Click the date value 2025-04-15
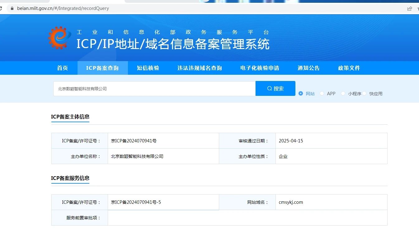This screenshot has height=237, width=419. pos(291,141)
